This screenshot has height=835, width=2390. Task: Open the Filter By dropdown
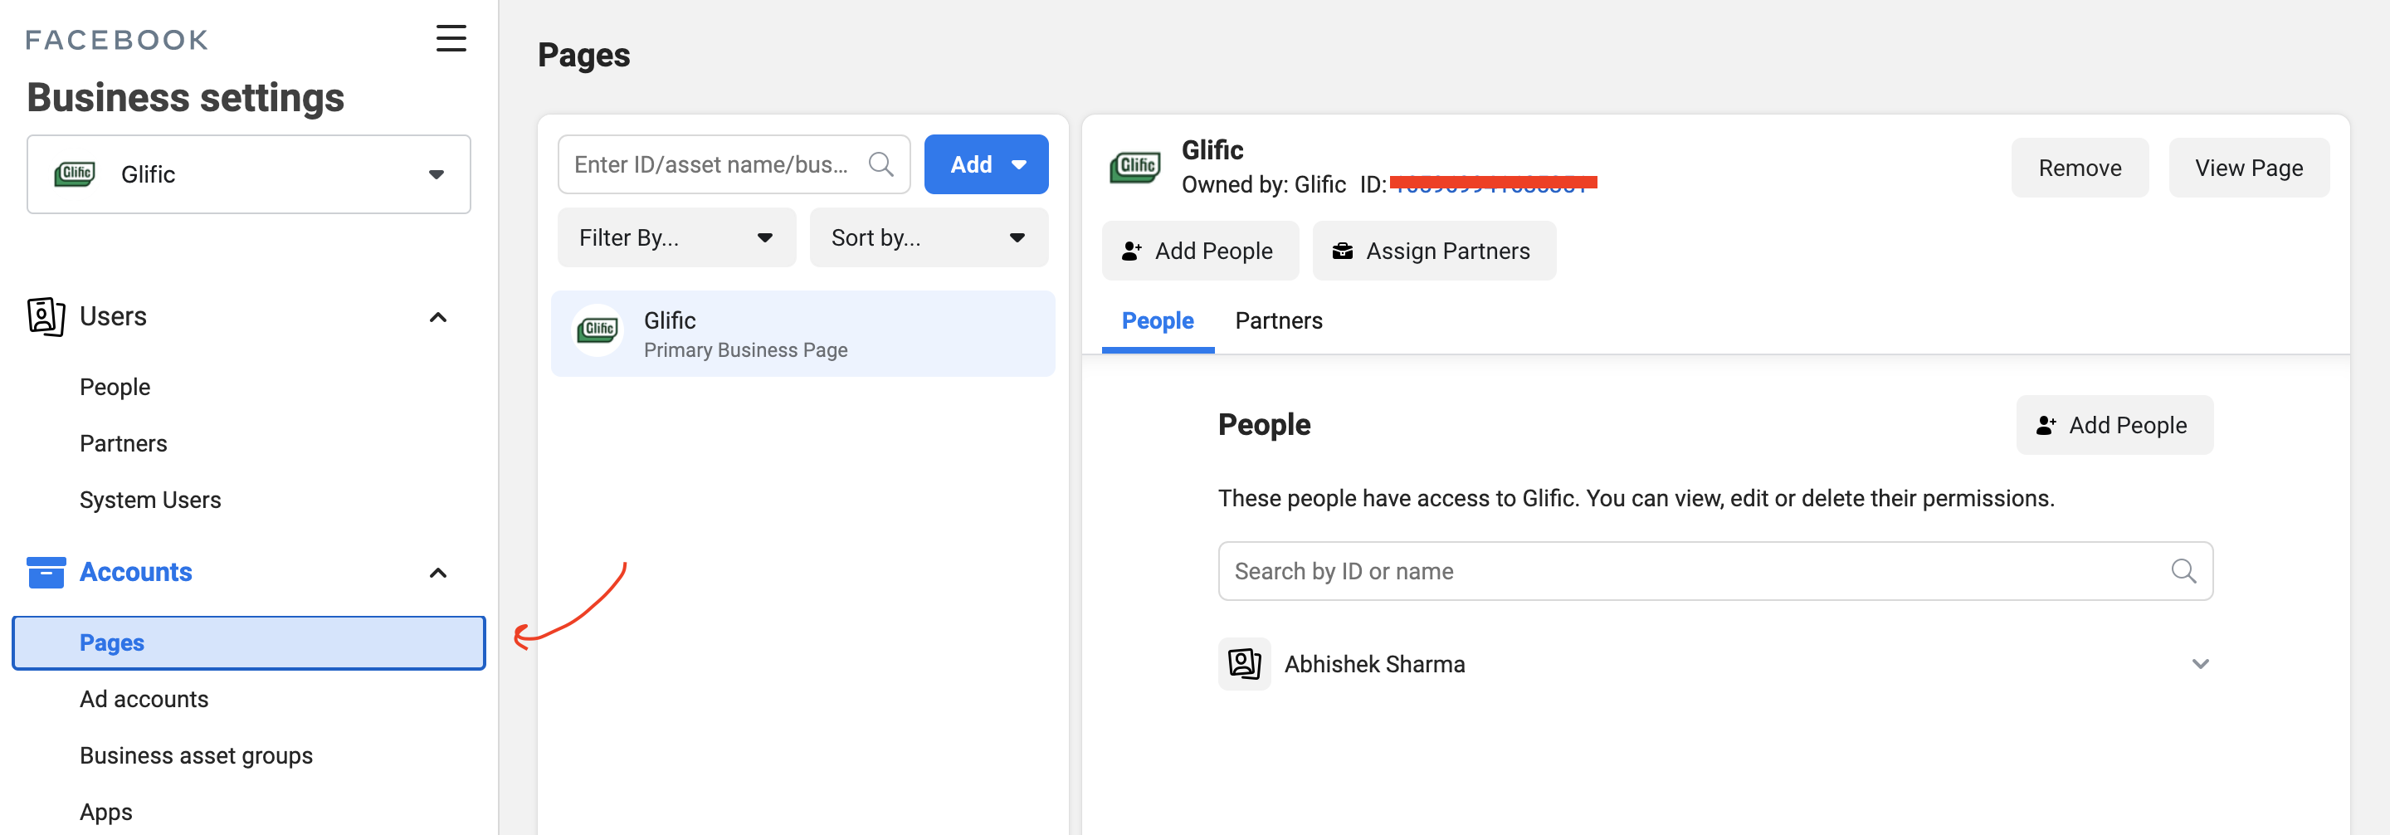[x=676, y=237]
